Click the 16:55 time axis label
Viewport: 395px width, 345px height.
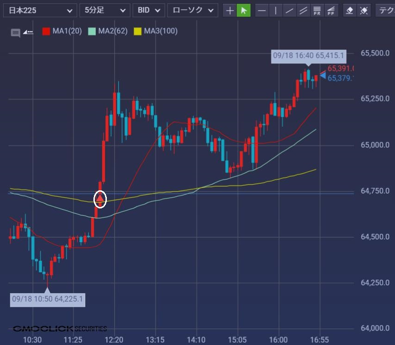coord(320,340)
